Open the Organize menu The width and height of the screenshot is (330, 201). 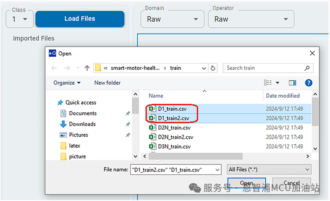(67, 83)
